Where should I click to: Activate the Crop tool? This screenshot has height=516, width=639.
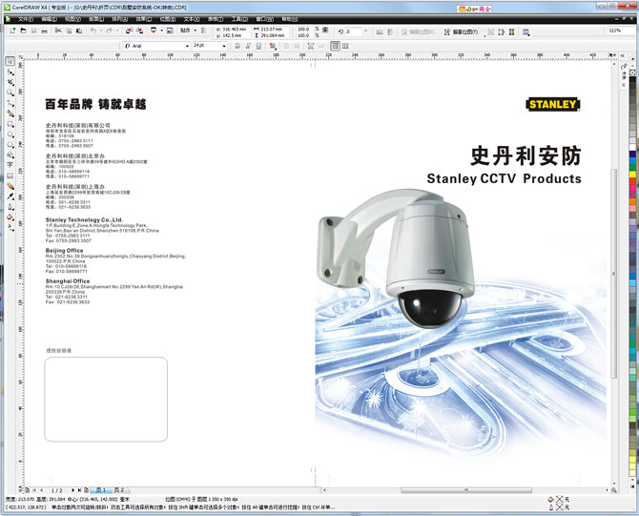click(x=10, y=83)
